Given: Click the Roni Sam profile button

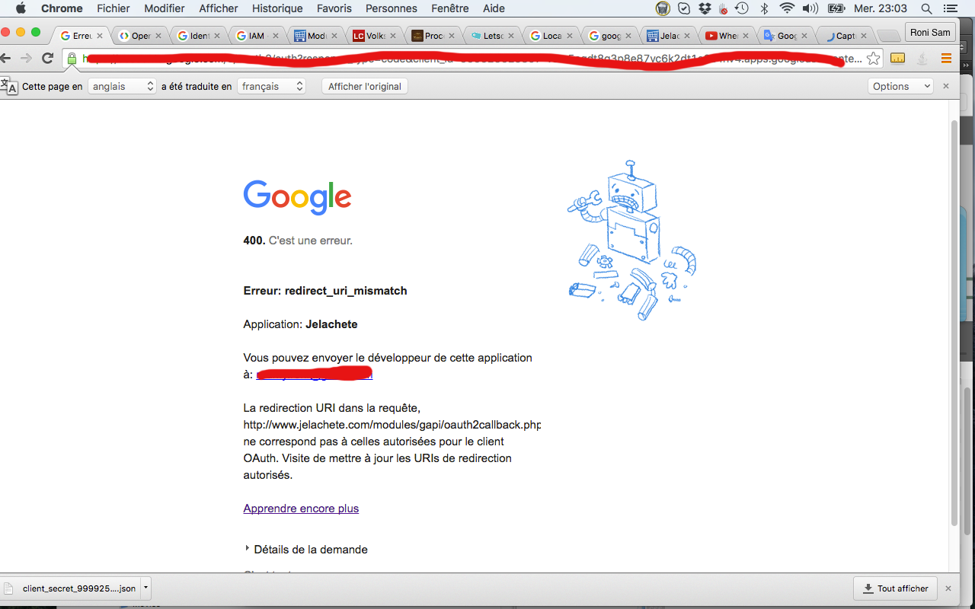Looking at the screenshot, I should tap(930, 33).
